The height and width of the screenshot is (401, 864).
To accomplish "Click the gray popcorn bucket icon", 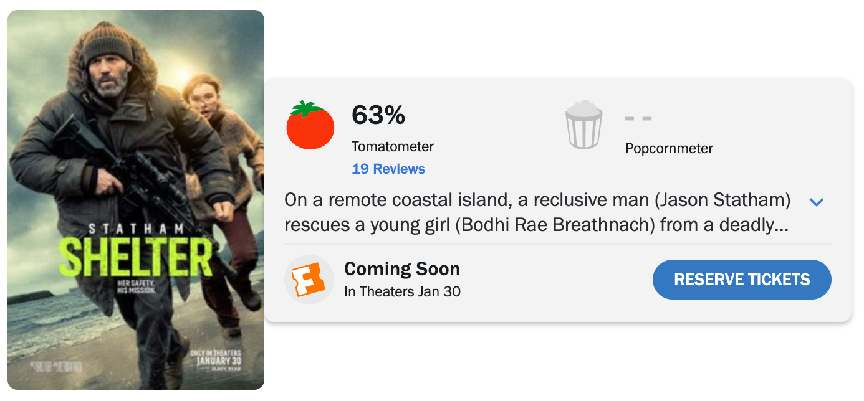I will (x=584, y=125).
